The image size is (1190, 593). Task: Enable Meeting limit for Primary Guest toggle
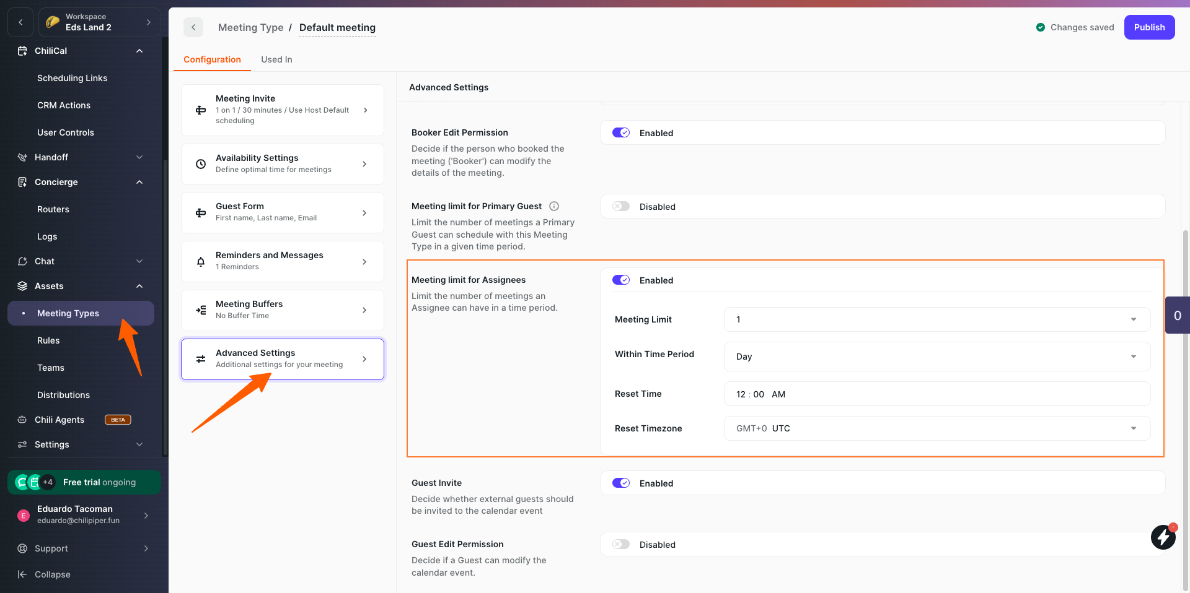tap(621, 206)
